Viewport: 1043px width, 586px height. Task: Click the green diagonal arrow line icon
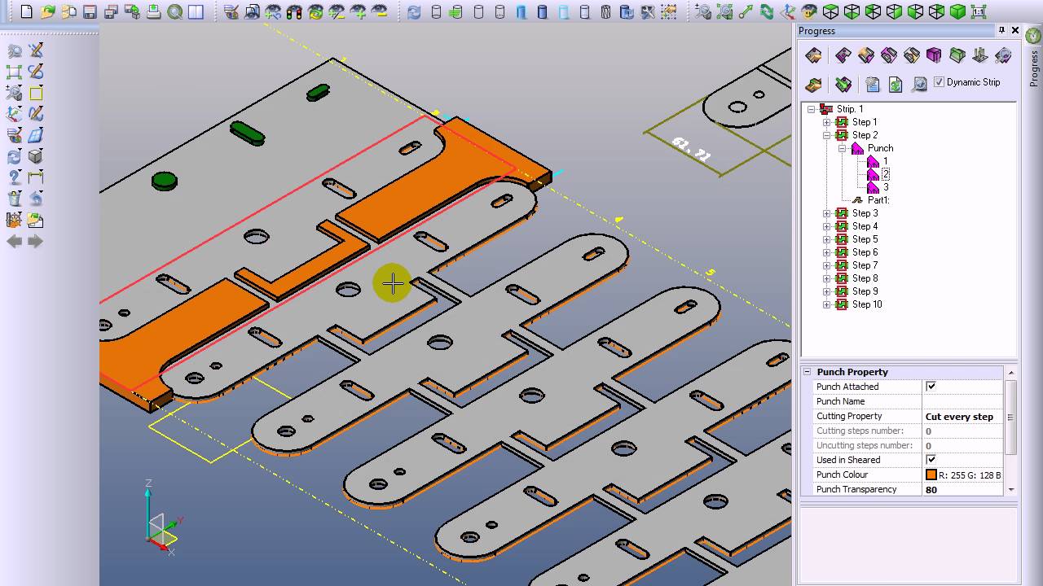(x=746, y=11)
